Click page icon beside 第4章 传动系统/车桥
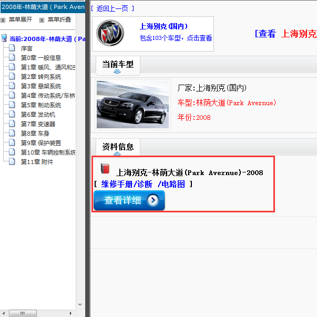This screenshot has height=317, width=317. (x=12, y=95)
